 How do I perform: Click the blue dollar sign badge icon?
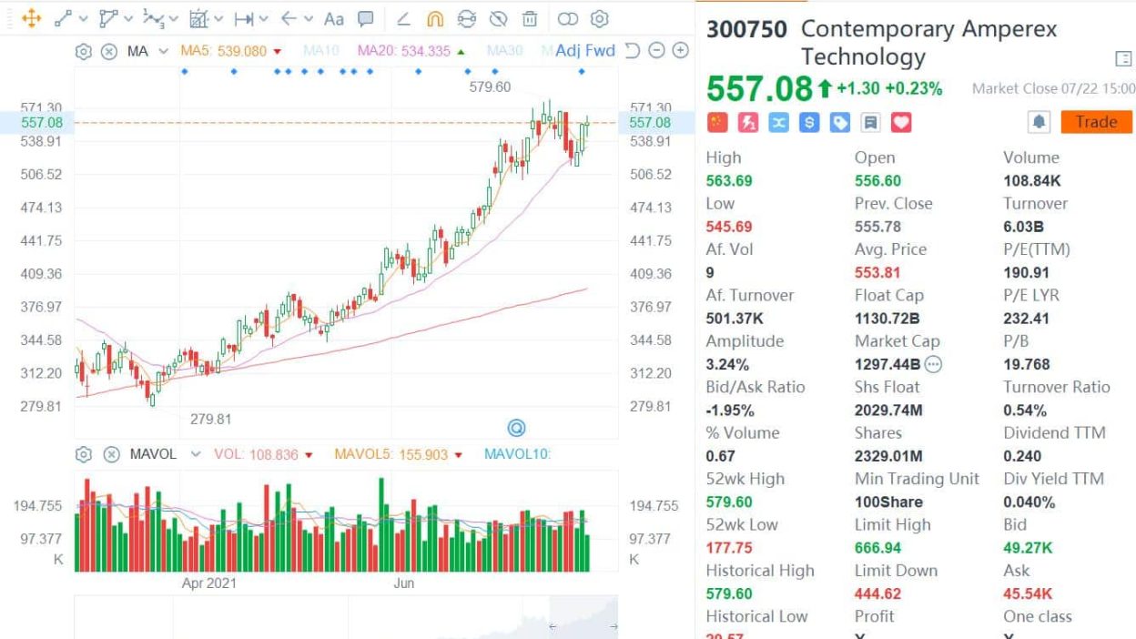point(809,122)
